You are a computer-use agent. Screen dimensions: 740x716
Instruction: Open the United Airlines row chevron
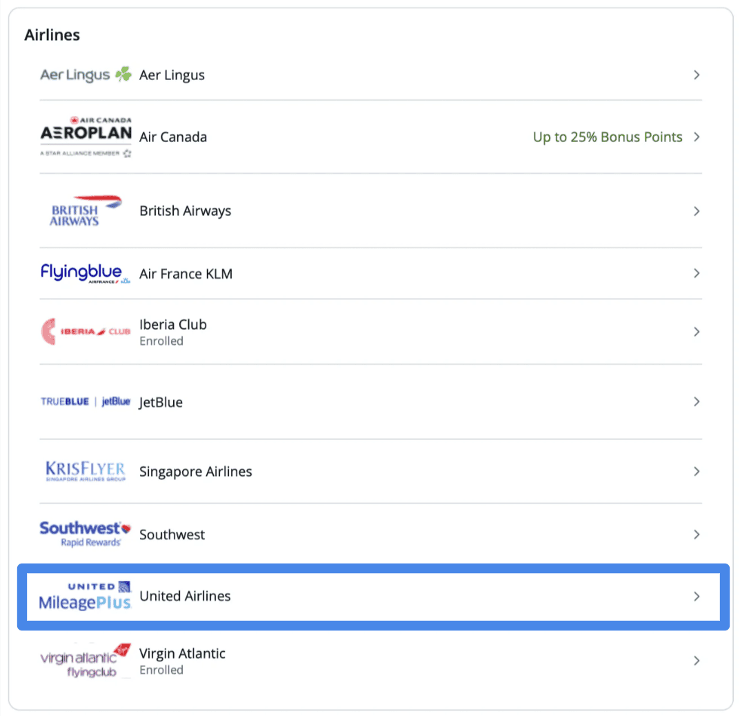click(697, 597)
